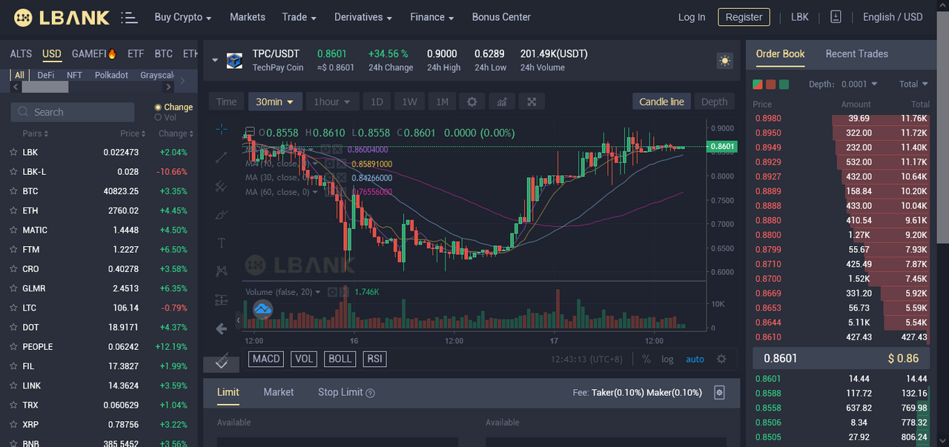Expand the Finance dropdown menu

tap(432, 17)
